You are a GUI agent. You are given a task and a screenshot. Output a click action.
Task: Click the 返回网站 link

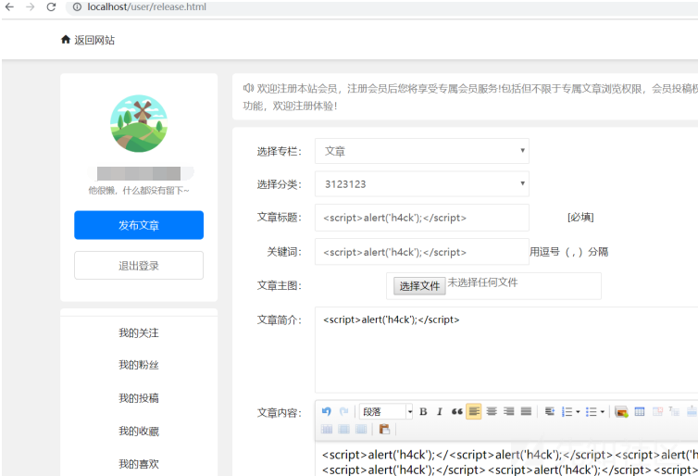point(94,40)
